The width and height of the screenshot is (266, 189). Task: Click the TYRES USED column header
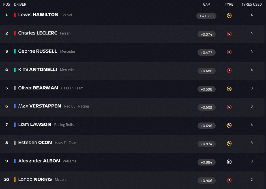click(x=252, y=5)
